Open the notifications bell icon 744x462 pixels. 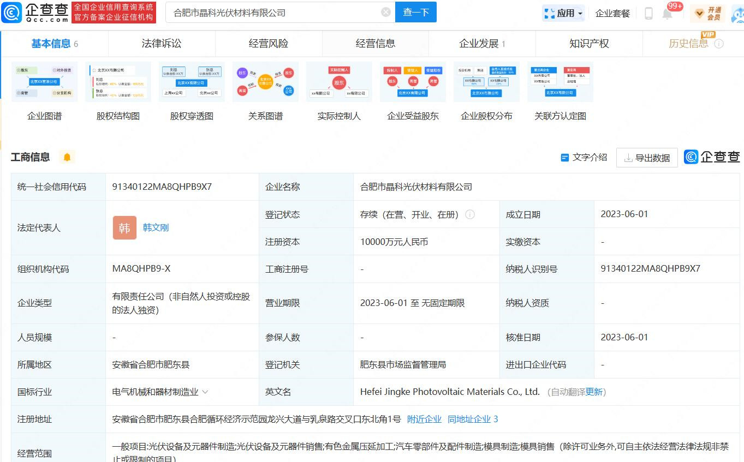point(667,14)
